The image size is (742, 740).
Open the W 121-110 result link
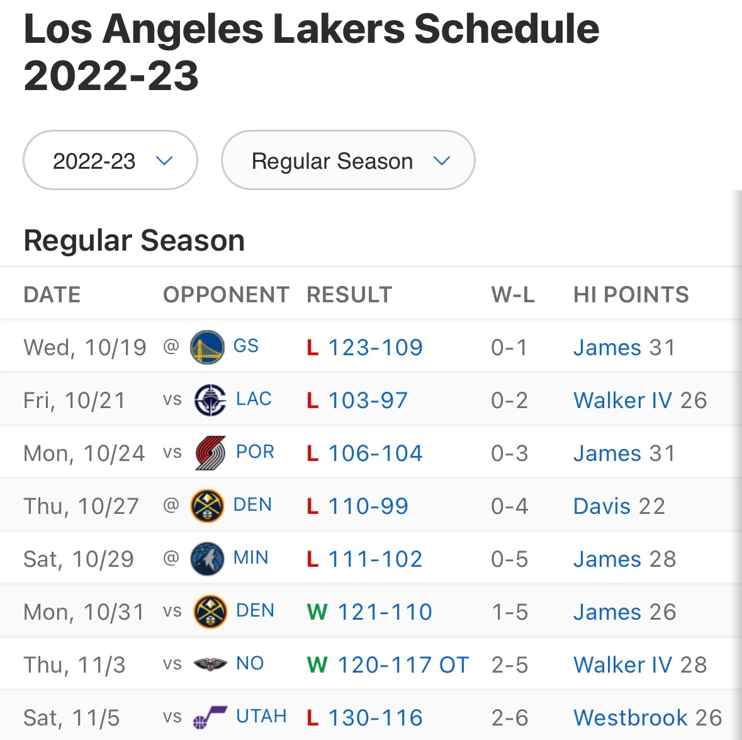[385, 612]
